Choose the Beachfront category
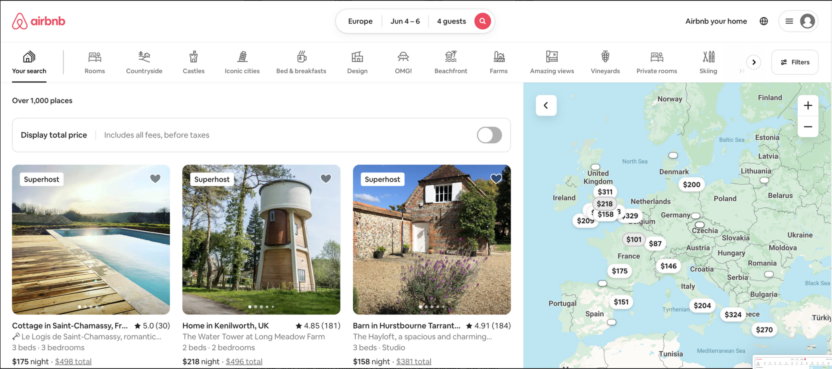 tap(450, 57)
